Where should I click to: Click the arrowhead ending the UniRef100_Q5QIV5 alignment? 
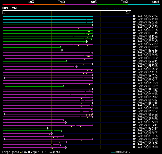coord(87,42)
